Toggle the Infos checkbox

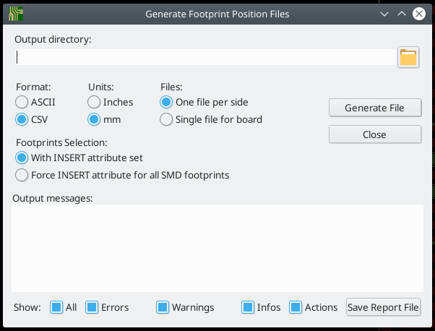[249, 307]
